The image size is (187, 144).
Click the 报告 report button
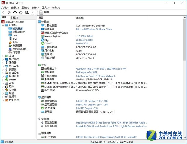44,12
